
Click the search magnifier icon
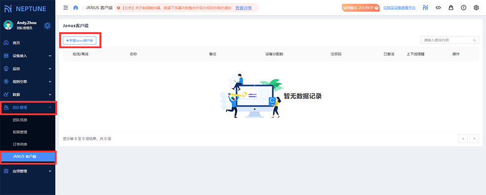(474, 40)
